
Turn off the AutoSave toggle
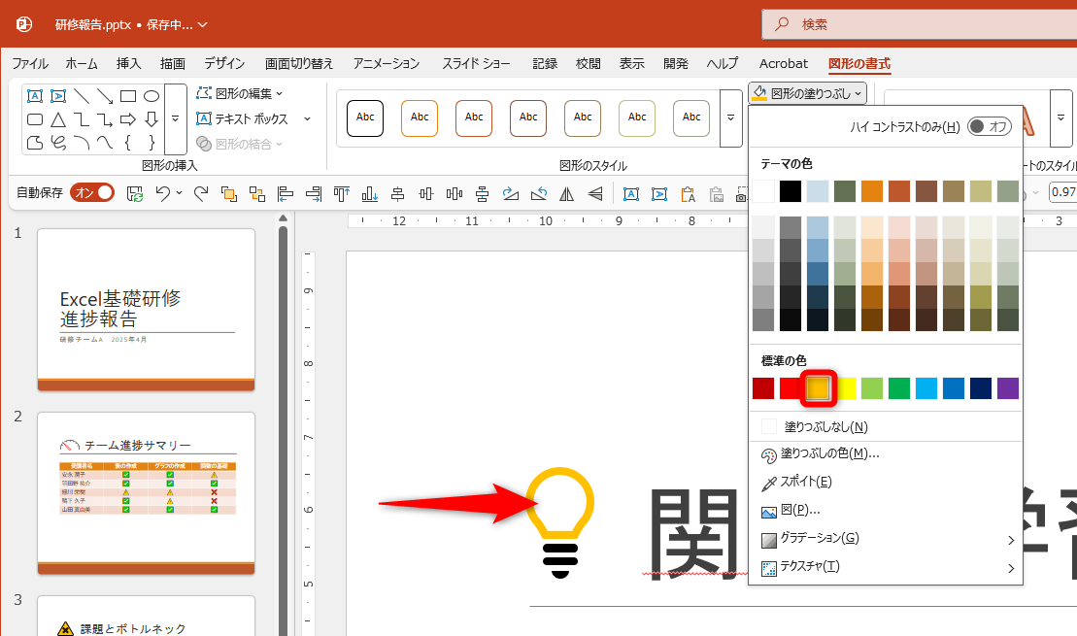pos(92,193)
